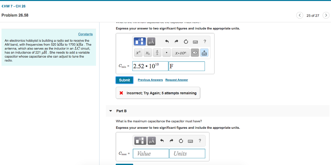Insert multiplication dot symbol

tap(167, 53)
